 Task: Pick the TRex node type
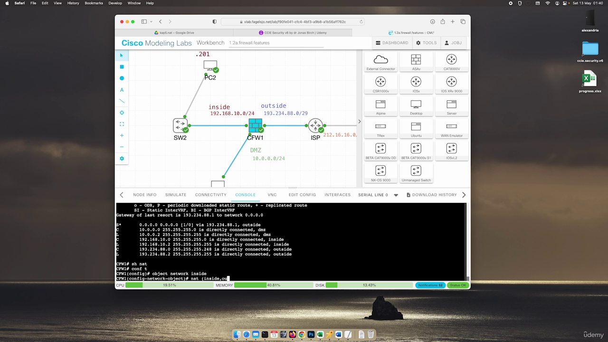tap(380, 129)
